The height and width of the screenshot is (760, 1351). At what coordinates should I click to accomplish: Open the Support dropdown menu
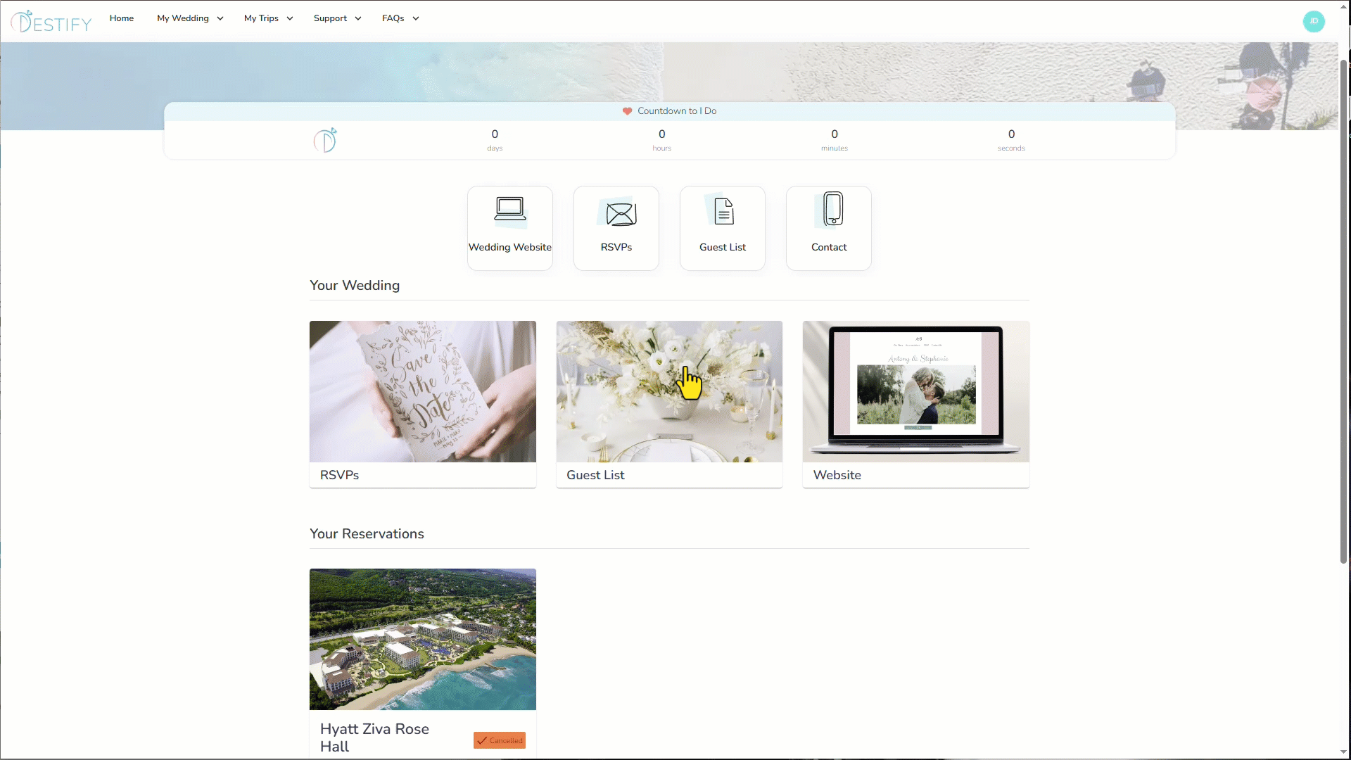click(337, 18)
